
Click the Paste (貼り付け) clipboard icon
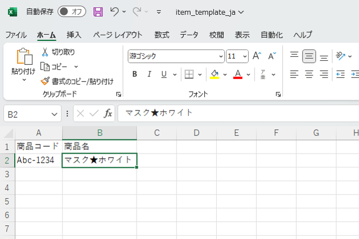[24, 57]
